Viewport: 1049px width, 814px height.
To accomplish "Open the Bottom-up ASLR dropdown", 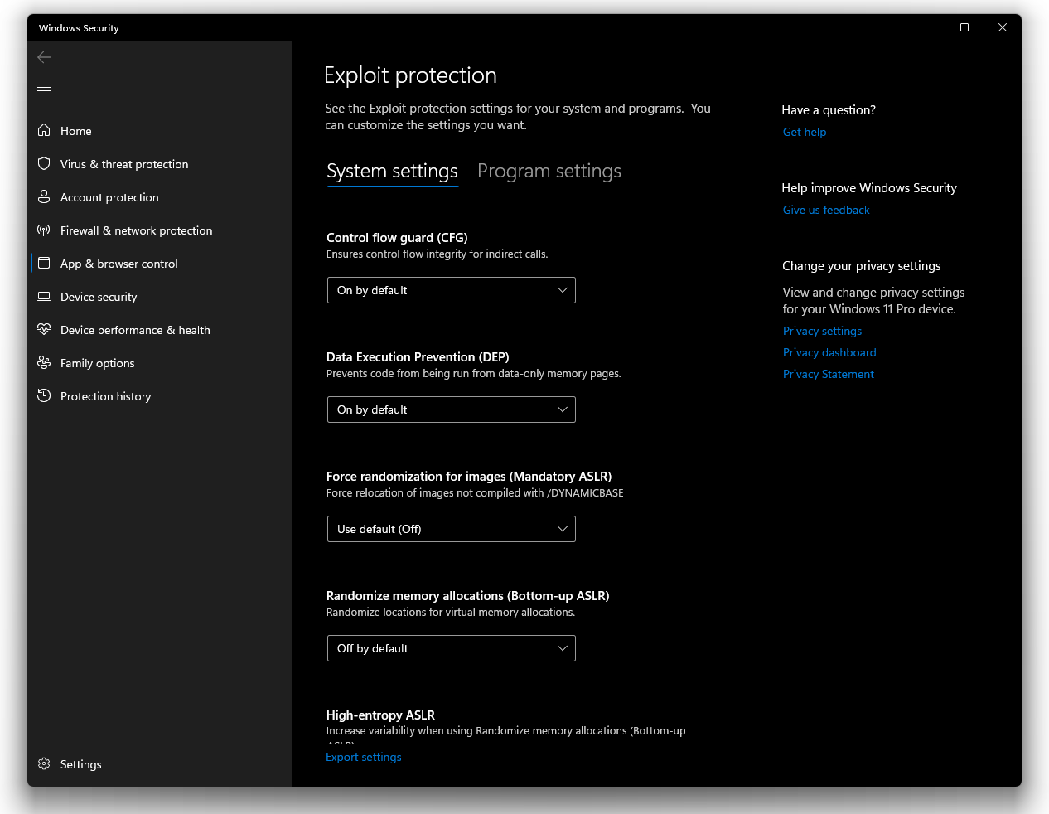I will pos(451,647).
